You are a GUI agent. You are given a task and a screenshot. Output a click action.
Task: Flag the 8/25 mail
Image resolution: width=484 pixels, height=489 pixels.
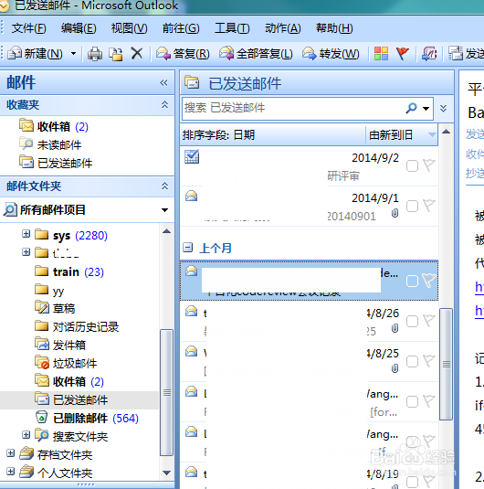tap(429, 360)
